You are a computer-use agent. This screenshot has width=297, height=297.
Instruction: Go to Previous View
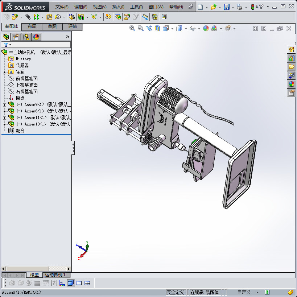149,28
